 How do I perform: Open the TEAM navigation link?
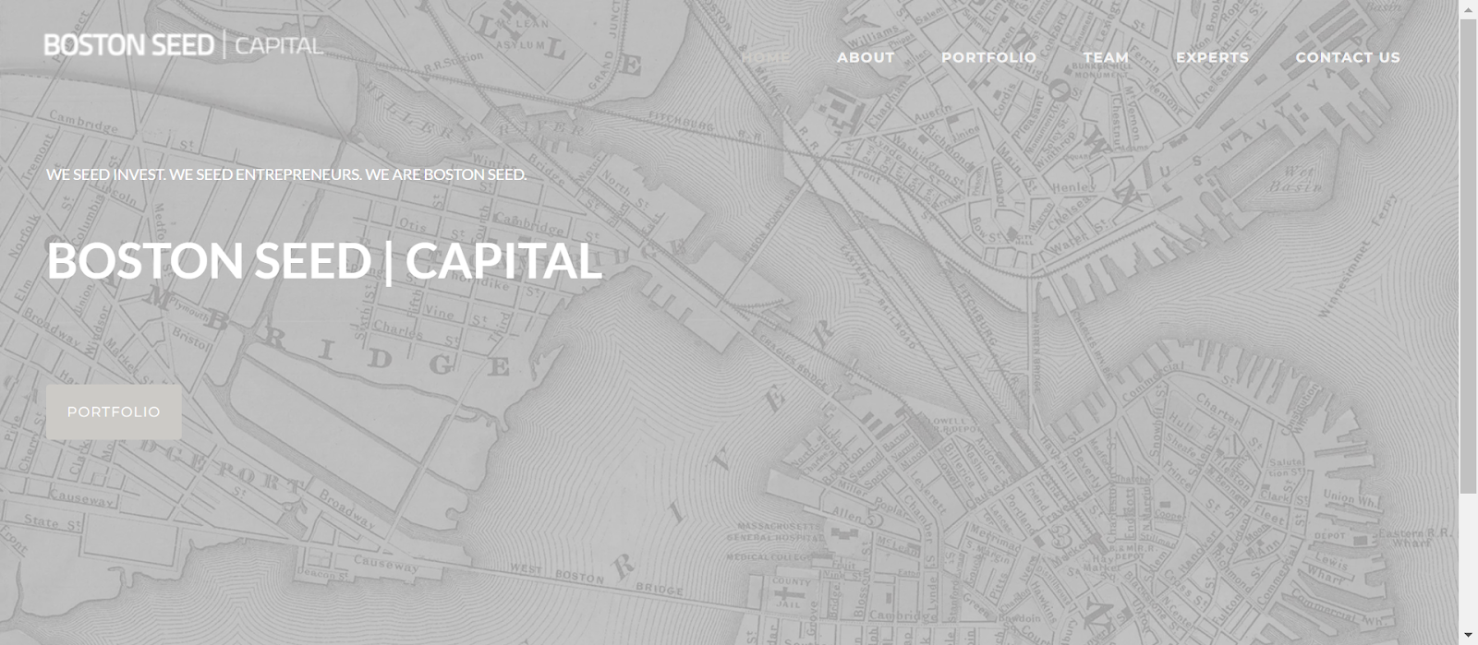click(x=1106, y=57)
